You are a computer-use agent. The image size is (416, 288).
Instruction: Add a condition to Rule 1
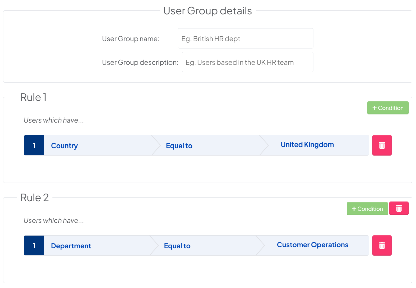(x=388, y=108)
